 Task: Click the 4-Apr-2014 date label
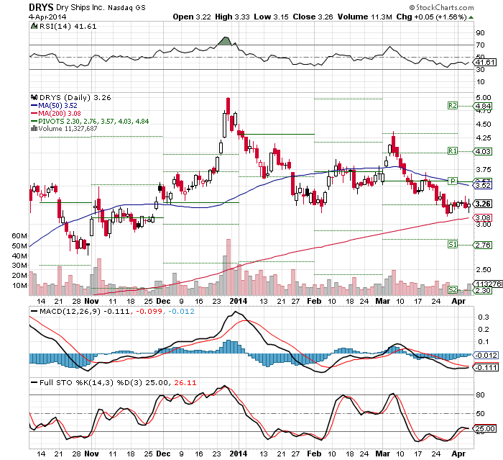click(x=47, y=17)
